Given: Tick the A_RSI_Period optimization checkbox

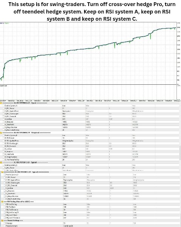Looking at the screenshot, I should coord(3,108).
